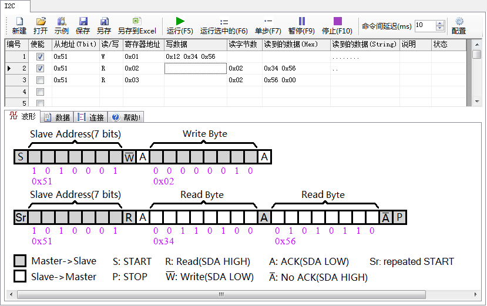487x306 pixels.
Task: Increase command delay with up stepper arrow
Action: click(440, 23)
